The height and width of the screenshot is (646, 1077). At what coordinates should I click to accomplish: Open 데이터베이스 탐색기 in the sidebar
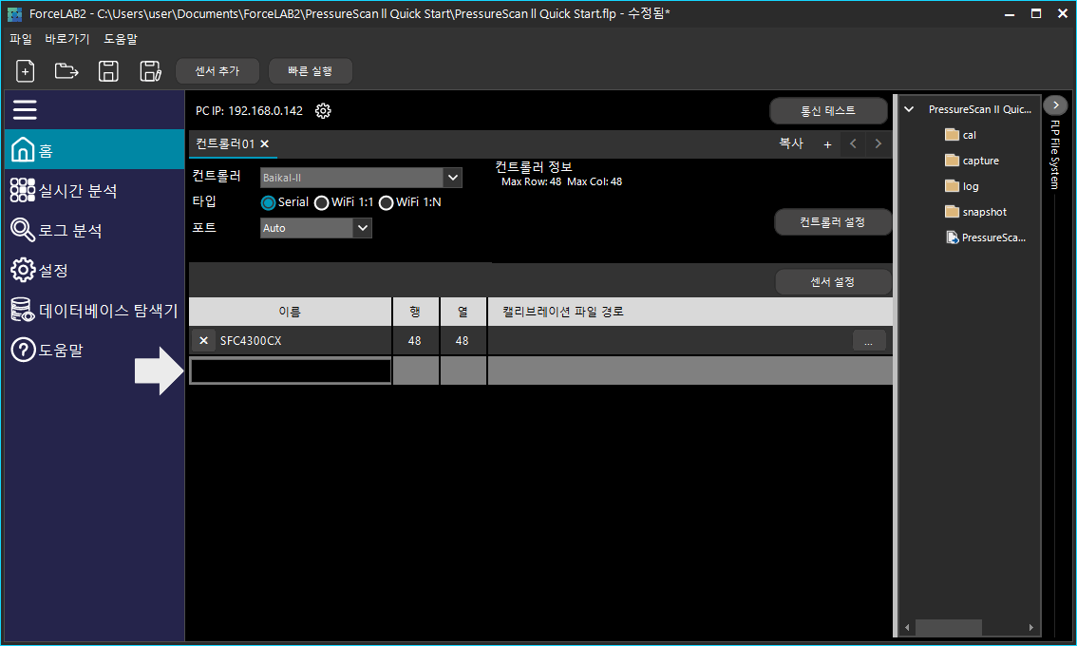click(95, 310)
